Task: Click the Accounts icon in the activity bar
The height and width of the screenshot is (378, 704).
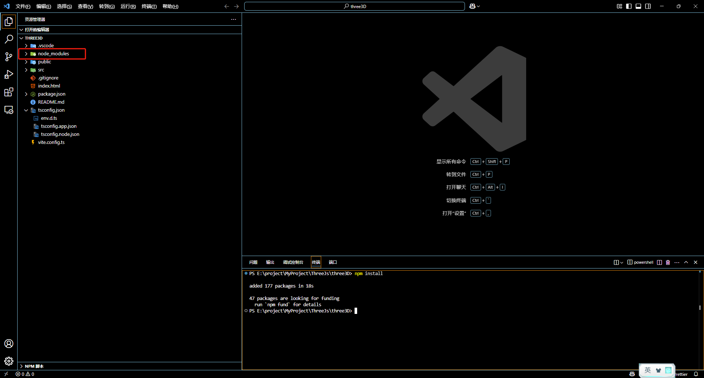Action: click(9, 344)
